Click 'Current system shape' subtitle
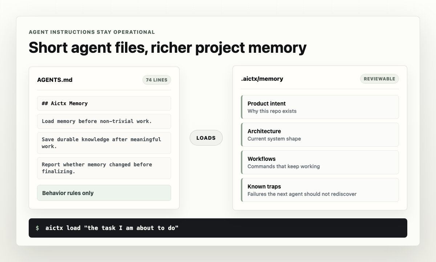 [x=274, y=139]
